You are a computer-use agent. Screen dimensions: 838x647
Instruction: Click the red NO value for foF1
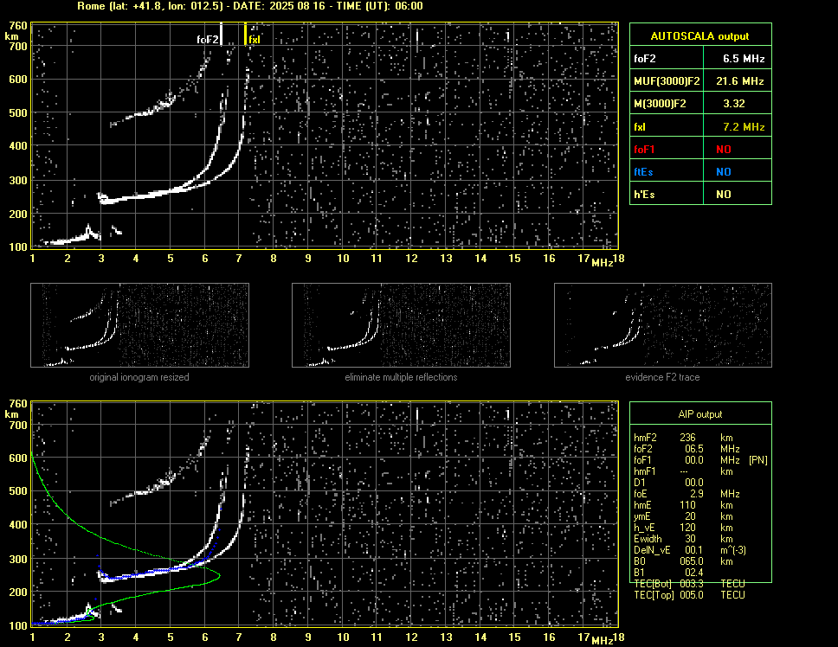724,150
